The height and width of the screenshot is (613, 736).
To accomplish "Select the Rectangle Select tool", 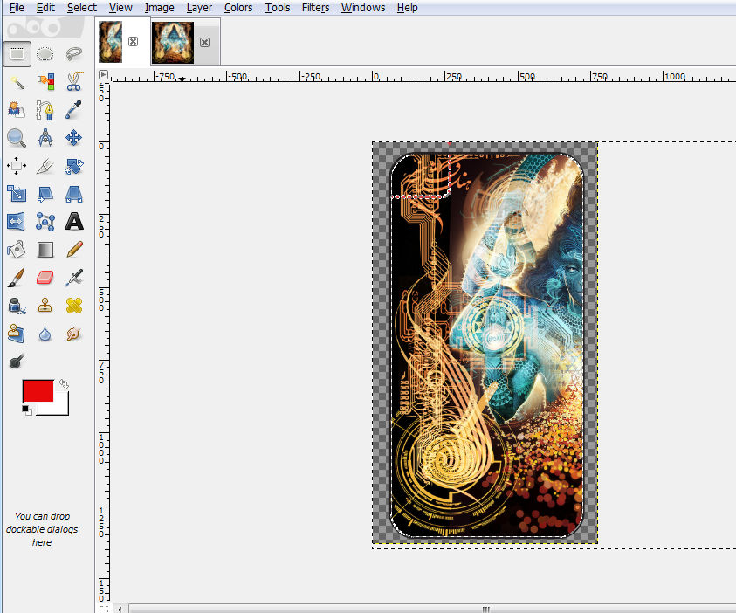I will 17,54.
